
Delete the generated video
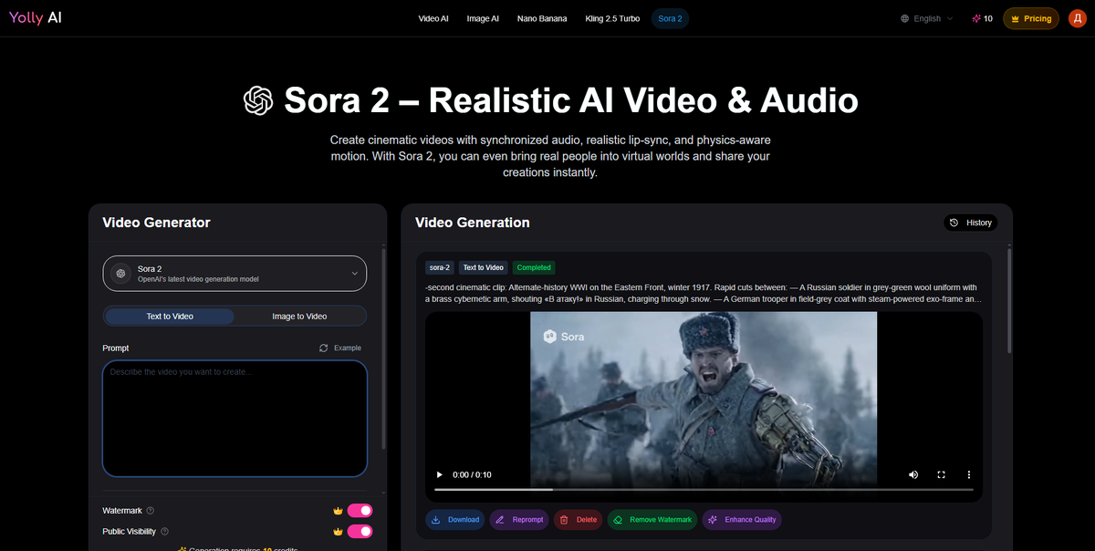[579, 520]
